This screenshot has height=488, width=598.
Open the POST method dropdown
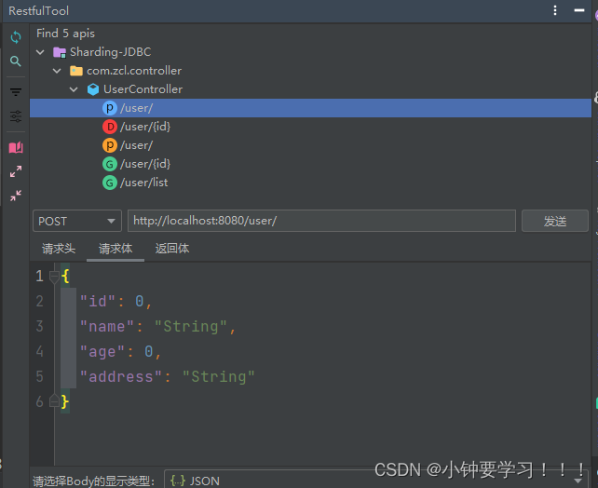77,221
